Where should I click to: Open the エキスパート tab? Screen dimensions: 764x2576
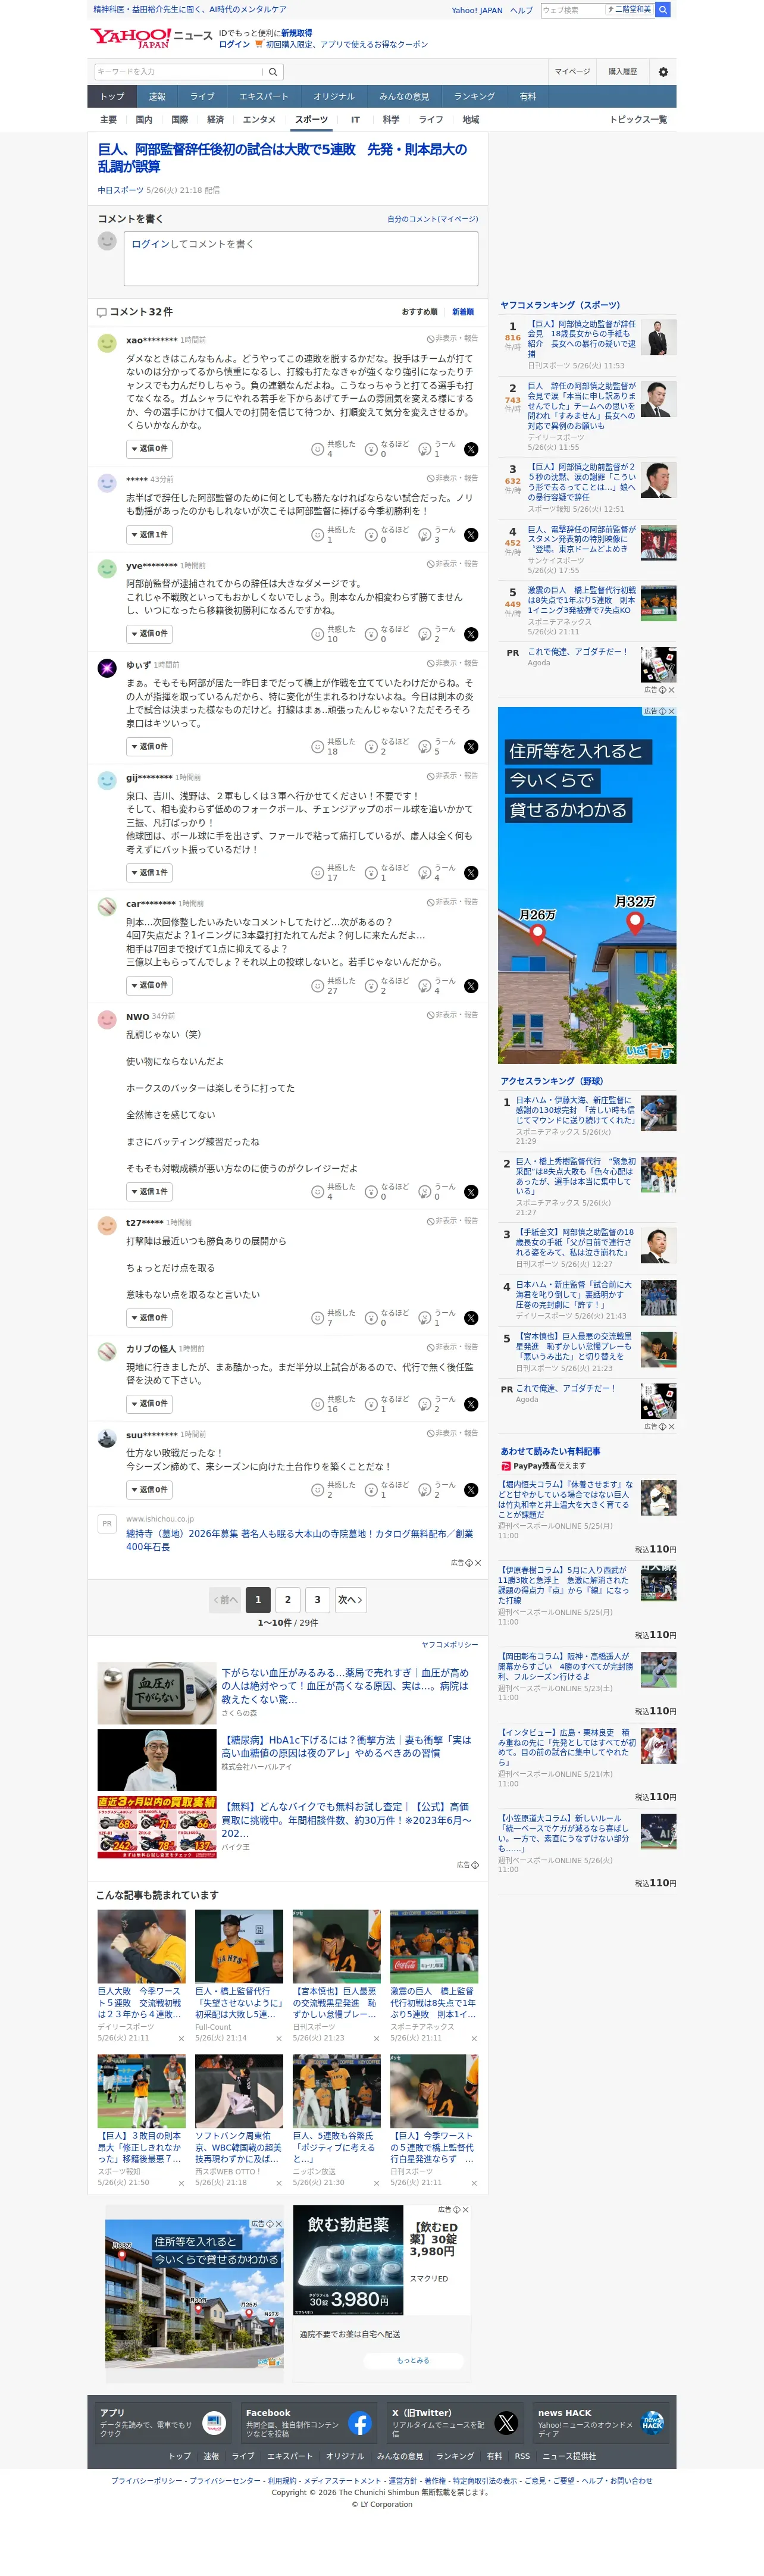264,97
